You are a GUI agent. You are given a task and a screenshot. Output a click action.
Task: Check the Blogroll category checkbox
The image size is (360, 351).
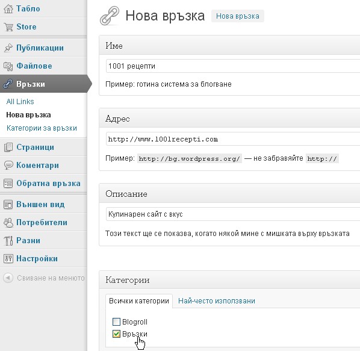pos(116,322)
